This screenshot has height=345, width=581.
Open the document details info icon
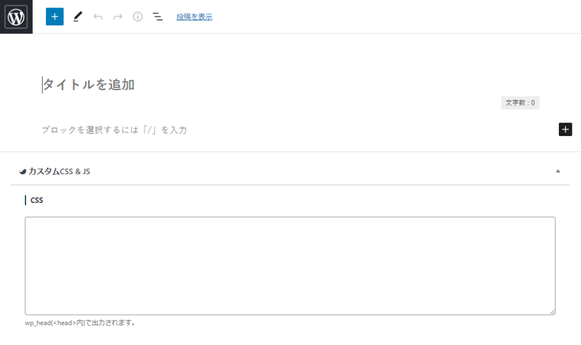[137, 17]
